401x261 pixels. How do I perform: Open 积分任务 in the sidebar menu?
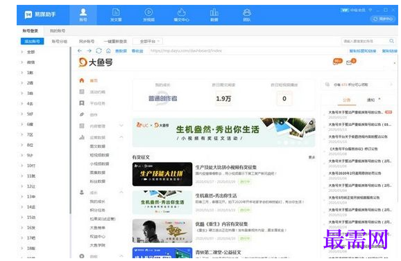(x=97, y=210)
